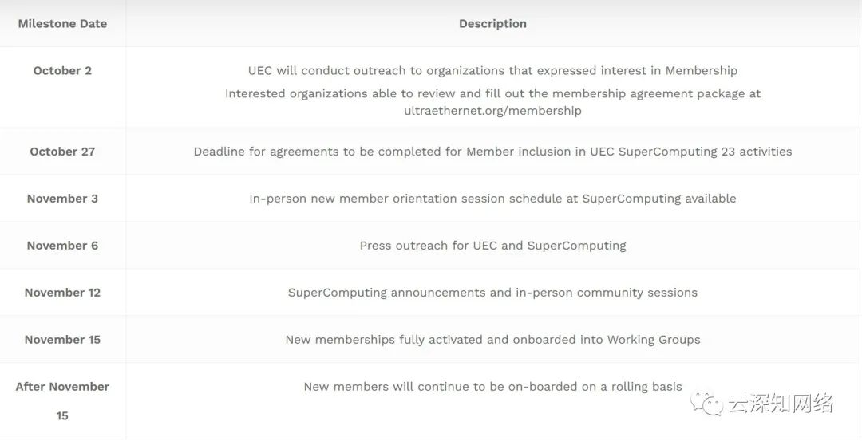The image size is (862, 441).
Task: Click the UEC will conduct outreach description
Action: click(492, 70)
